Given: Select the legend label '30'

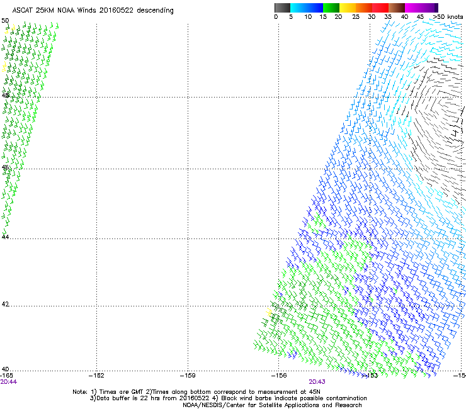Looking at the screenshot, I should pyautogui.click(x=372, y=17).
